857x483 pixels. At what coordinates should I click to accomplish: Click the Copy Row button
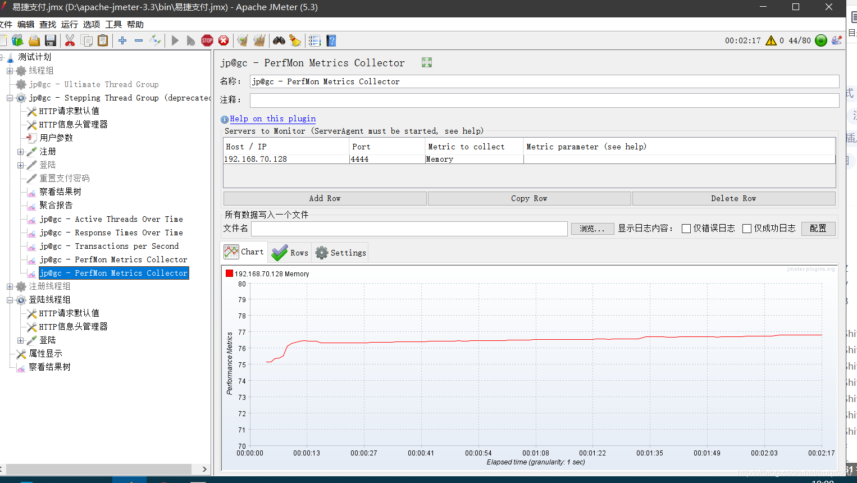529,198
